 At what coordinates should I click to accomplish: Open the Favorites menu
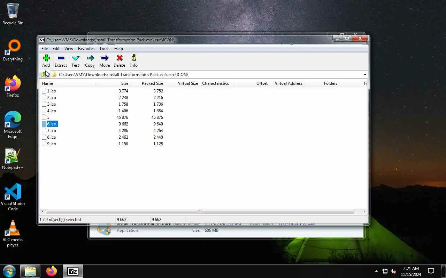[x=86, y=49]
